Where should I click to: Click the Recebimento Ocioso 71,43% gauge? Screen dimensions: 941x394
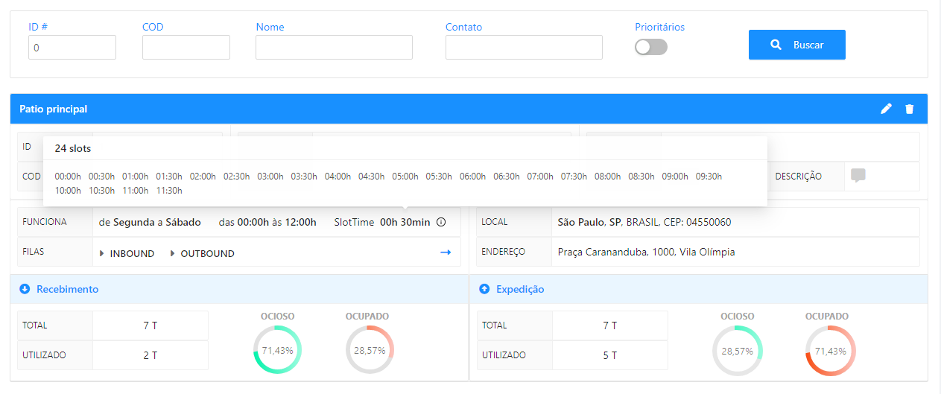coord(277,350)
